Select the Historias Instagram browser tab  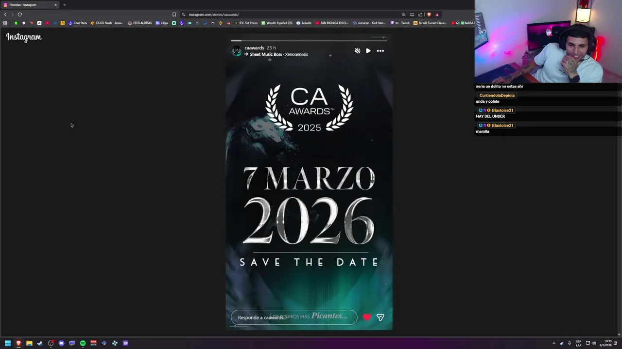[30, 5]
